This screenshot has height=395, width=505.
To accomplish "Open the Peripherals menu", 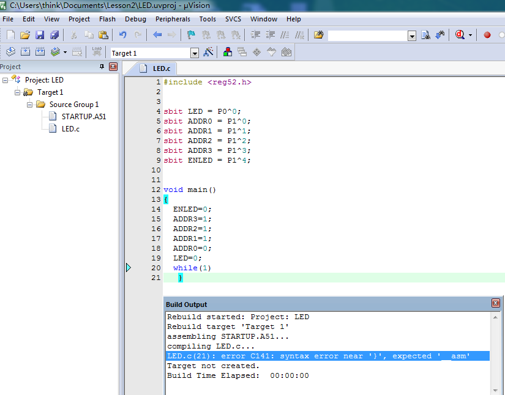I will click(x=173, y=19).
